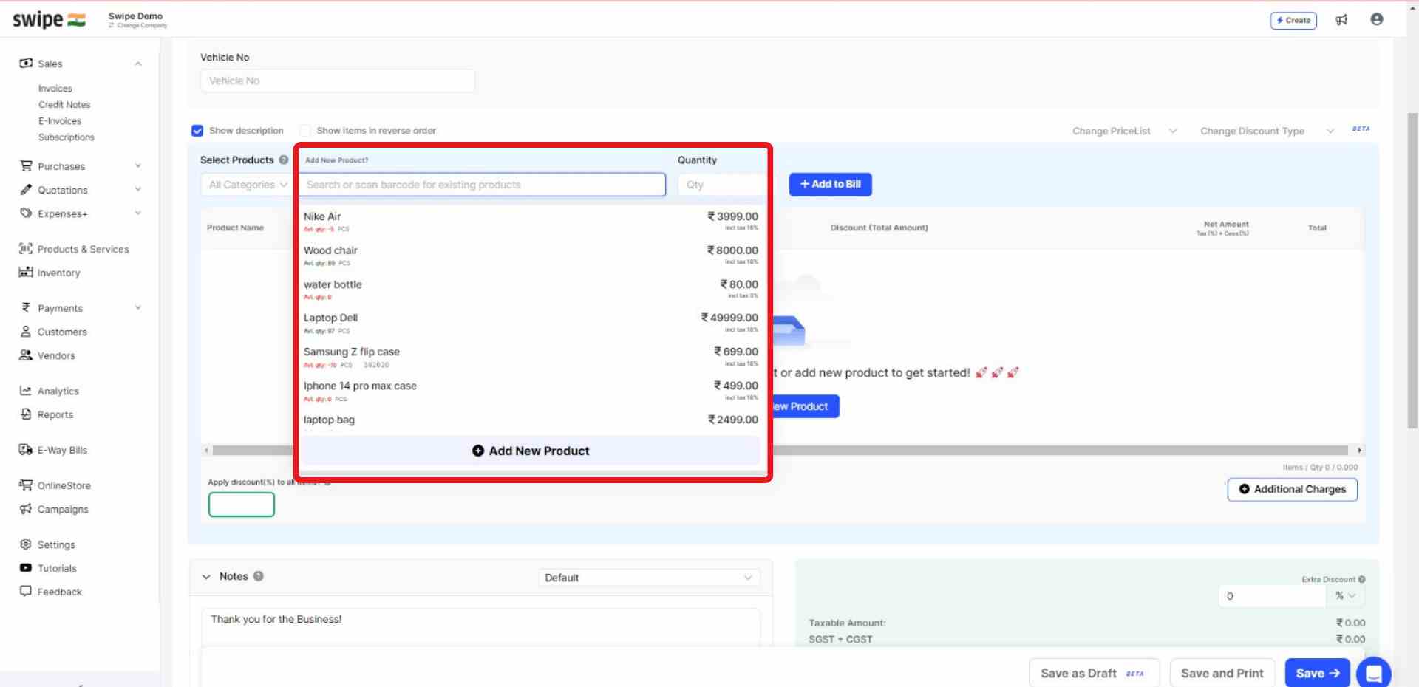Click the E-Way Bills truck icon
1419x687 pixels.
[26, 450]
